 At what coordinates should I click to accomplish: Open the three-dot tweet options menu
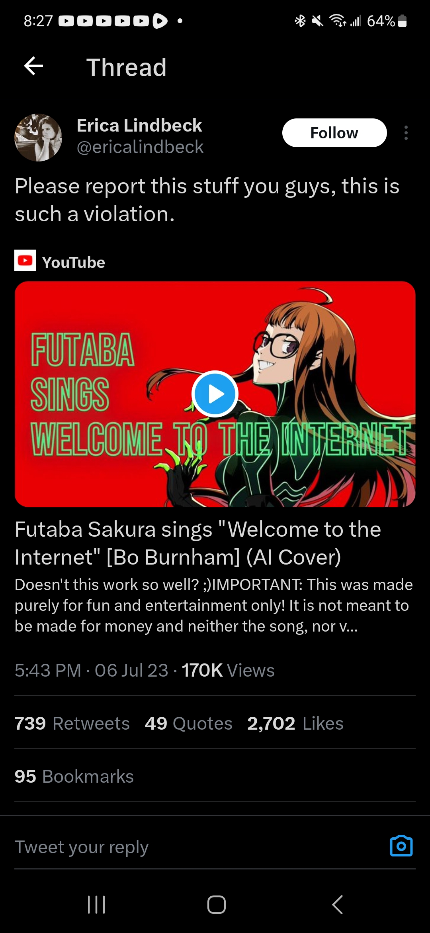click(406, 133)
